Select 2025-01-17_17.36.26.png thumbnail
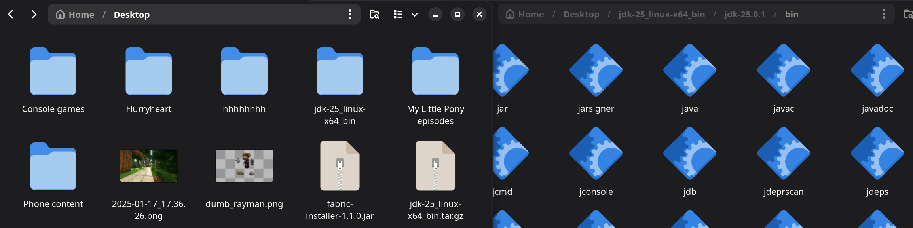Screen dimensions: 913x228 tap(149, 165)
